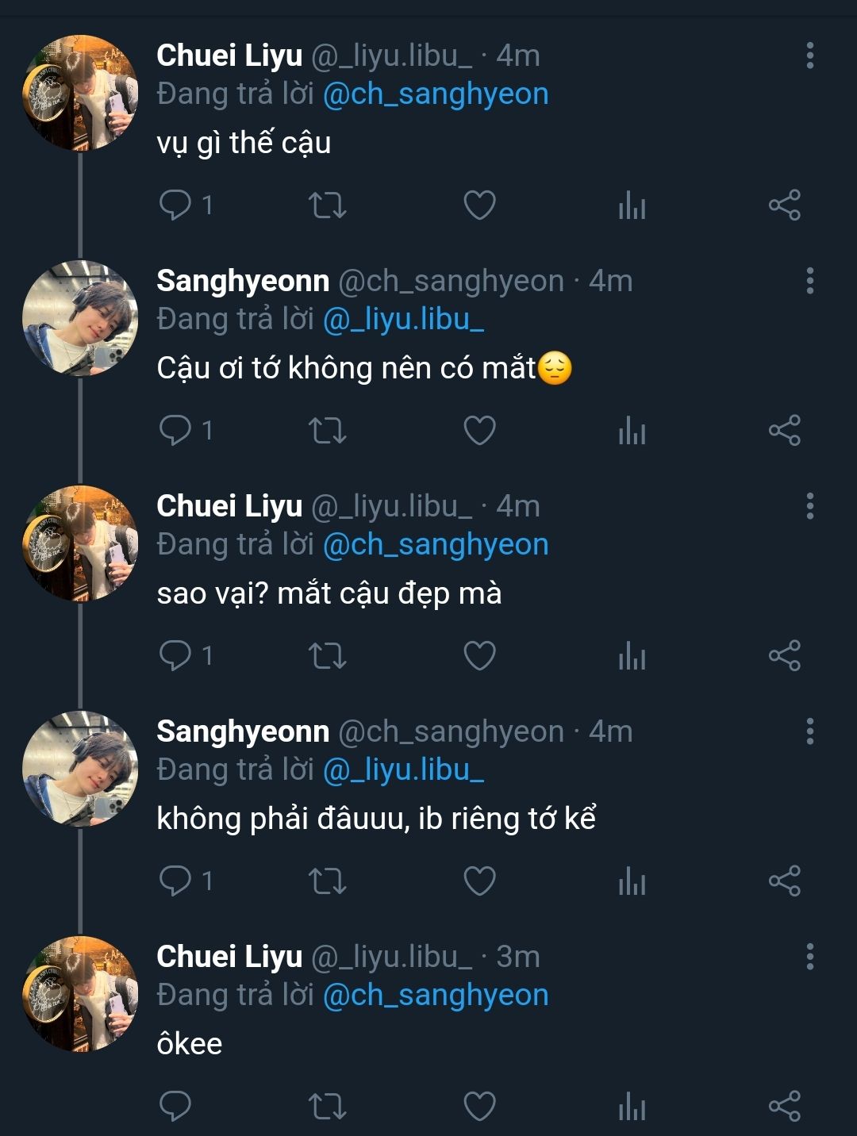Reply to the "vụ gì thế cậu" tweet
The height and width of the screenshot is (1136, 857).
tap(175, 205)
